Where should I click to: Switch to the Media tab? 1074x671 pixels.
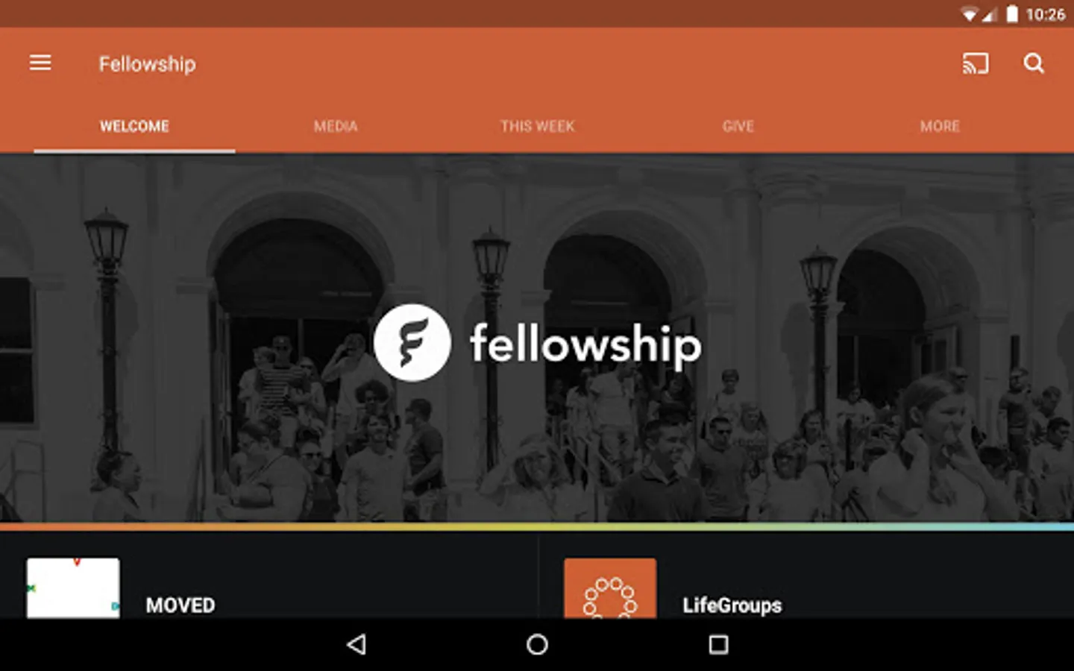coord(336,126)
